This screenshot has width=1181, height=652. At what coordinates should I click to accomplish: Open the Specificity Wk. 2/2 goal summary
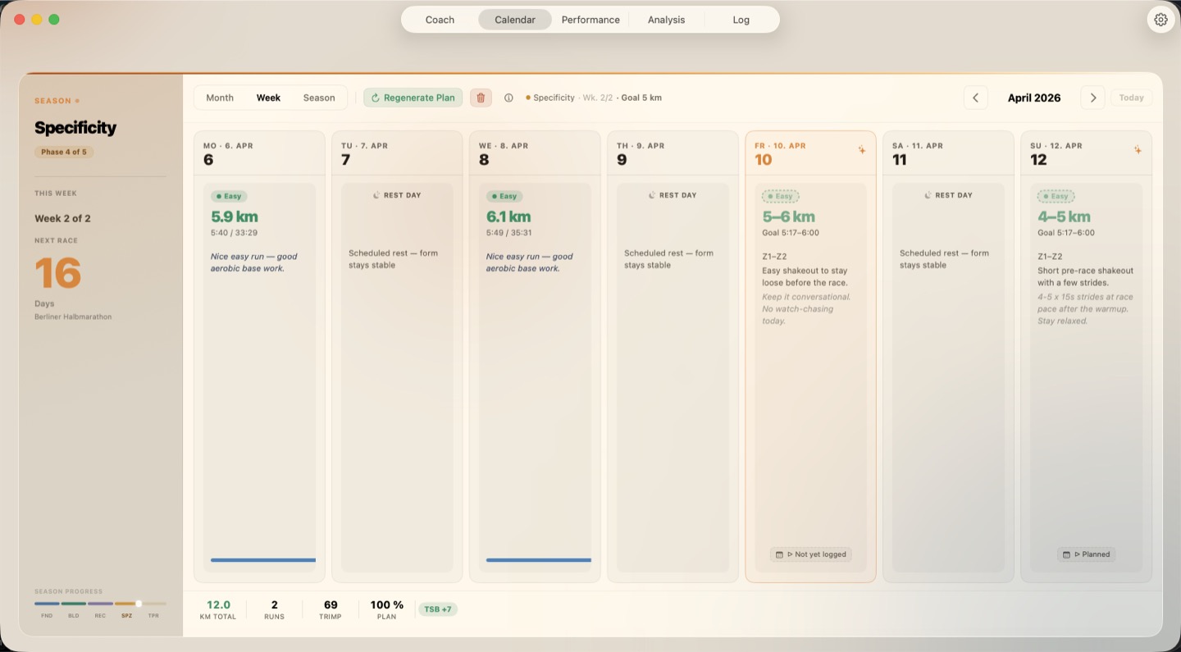coord(597,97)
